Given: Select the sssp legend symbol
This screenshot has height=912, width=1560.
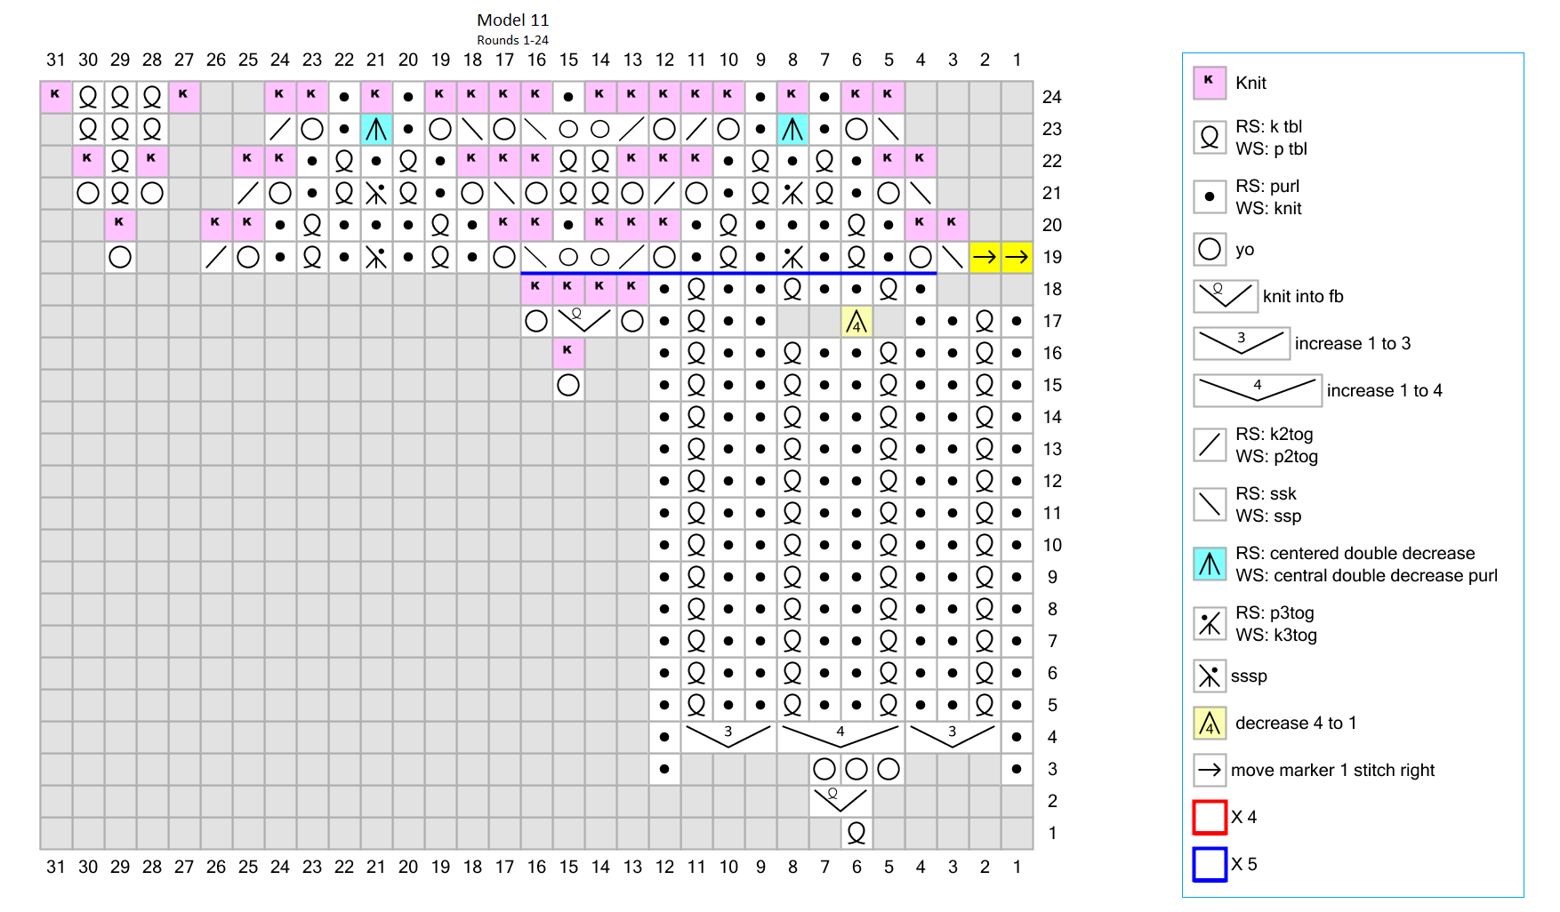Looking at the screenshot, I should pos(1210,676).
